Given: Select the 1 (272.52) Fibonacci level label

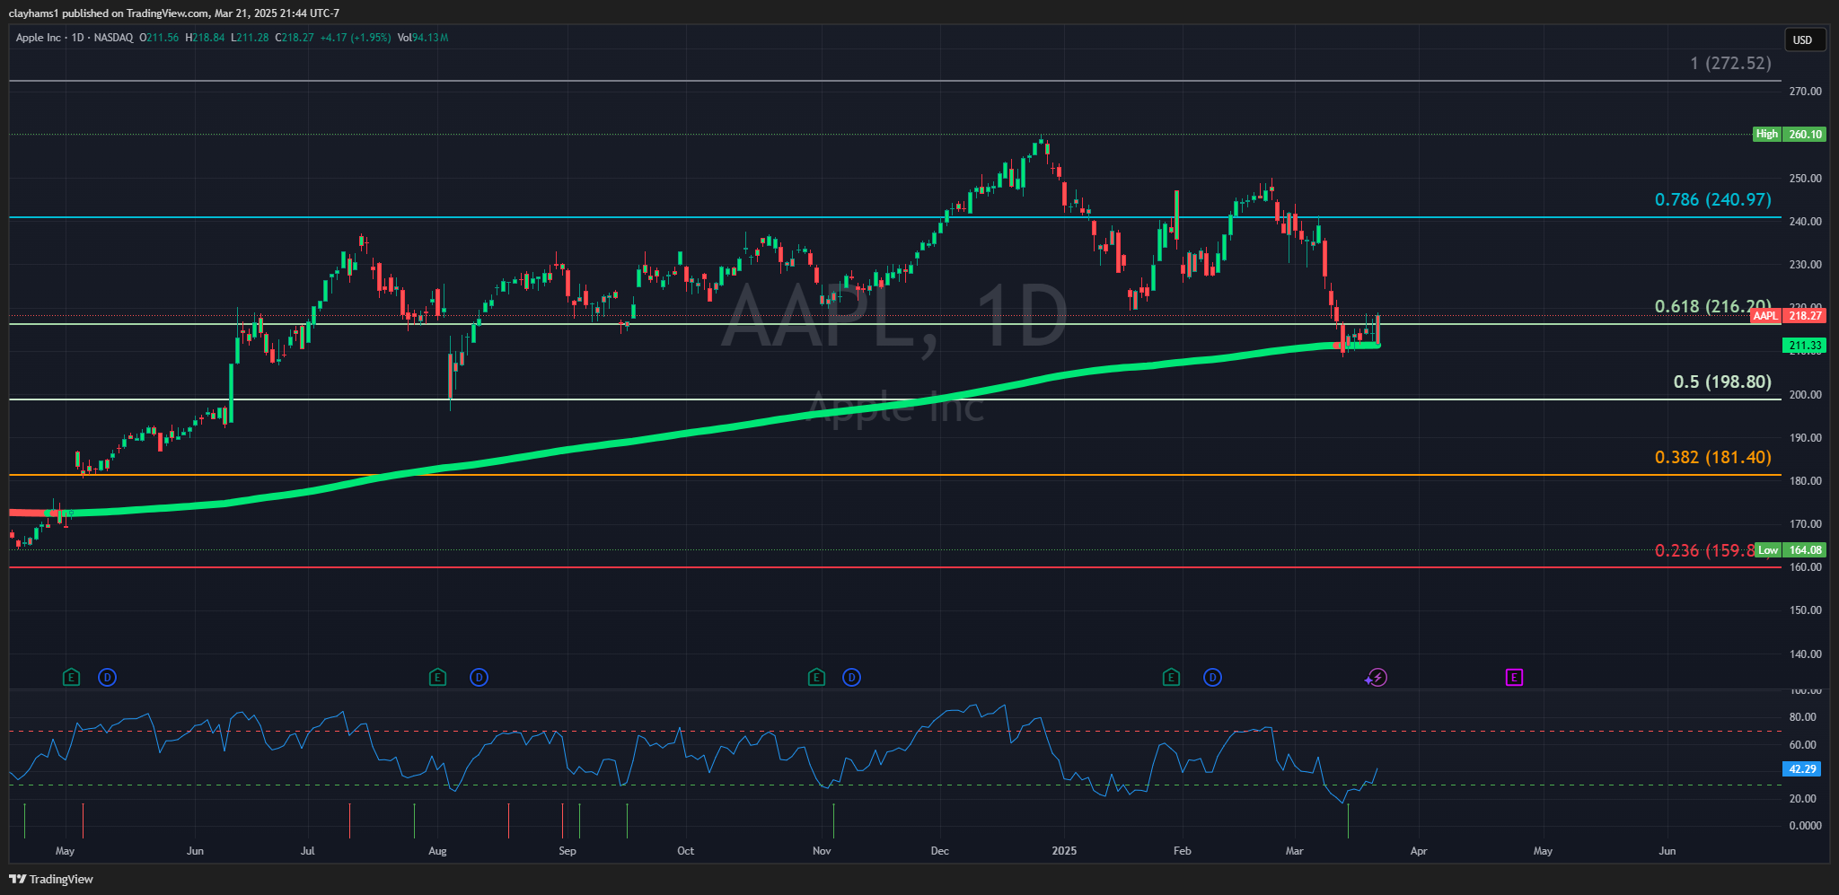Looking at the screenshot, I should [x=1730, y=63].
